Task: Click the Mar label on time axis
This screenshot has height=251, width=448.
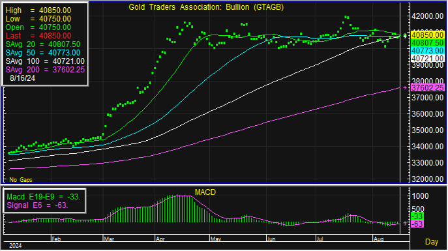Action: pyautogui.click(x=109, y=239)
